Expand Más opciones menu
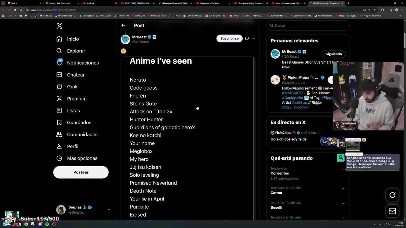 click(77, 158)
